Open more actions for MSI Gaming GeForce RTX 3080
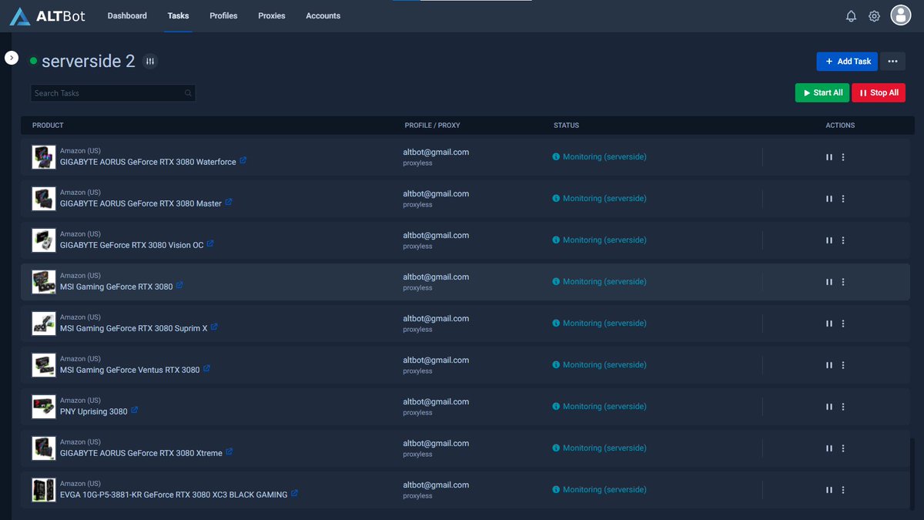924x520 pixels. tap(843, 282)
